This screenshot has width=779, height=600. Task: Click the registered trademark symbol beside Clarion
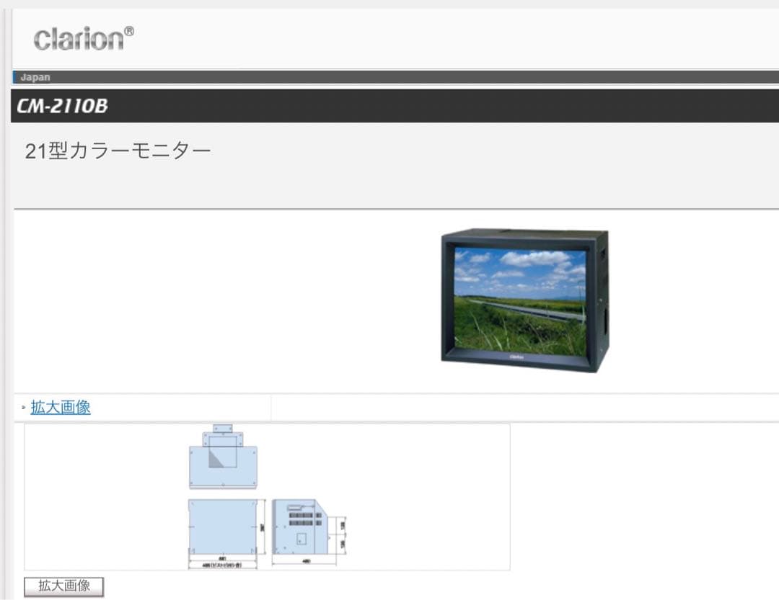129,31
